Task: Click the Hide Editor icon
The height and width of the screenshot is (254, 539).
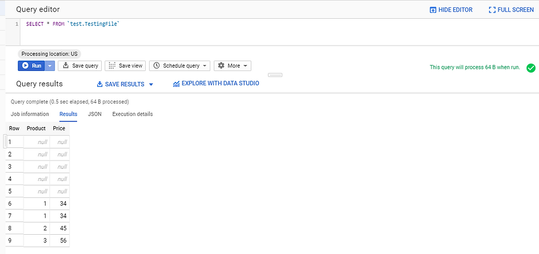Action: (433, 10)
